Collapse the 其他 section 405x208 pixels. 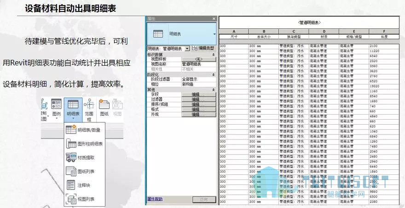point(214,90)
